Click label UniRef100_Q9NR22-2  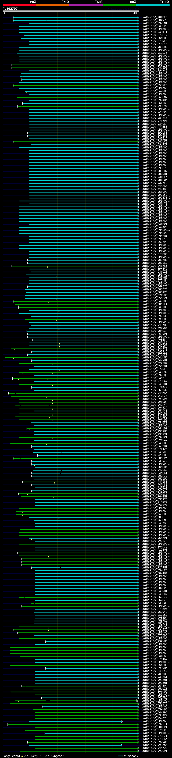pyautogui.click(x=156, y=230)
